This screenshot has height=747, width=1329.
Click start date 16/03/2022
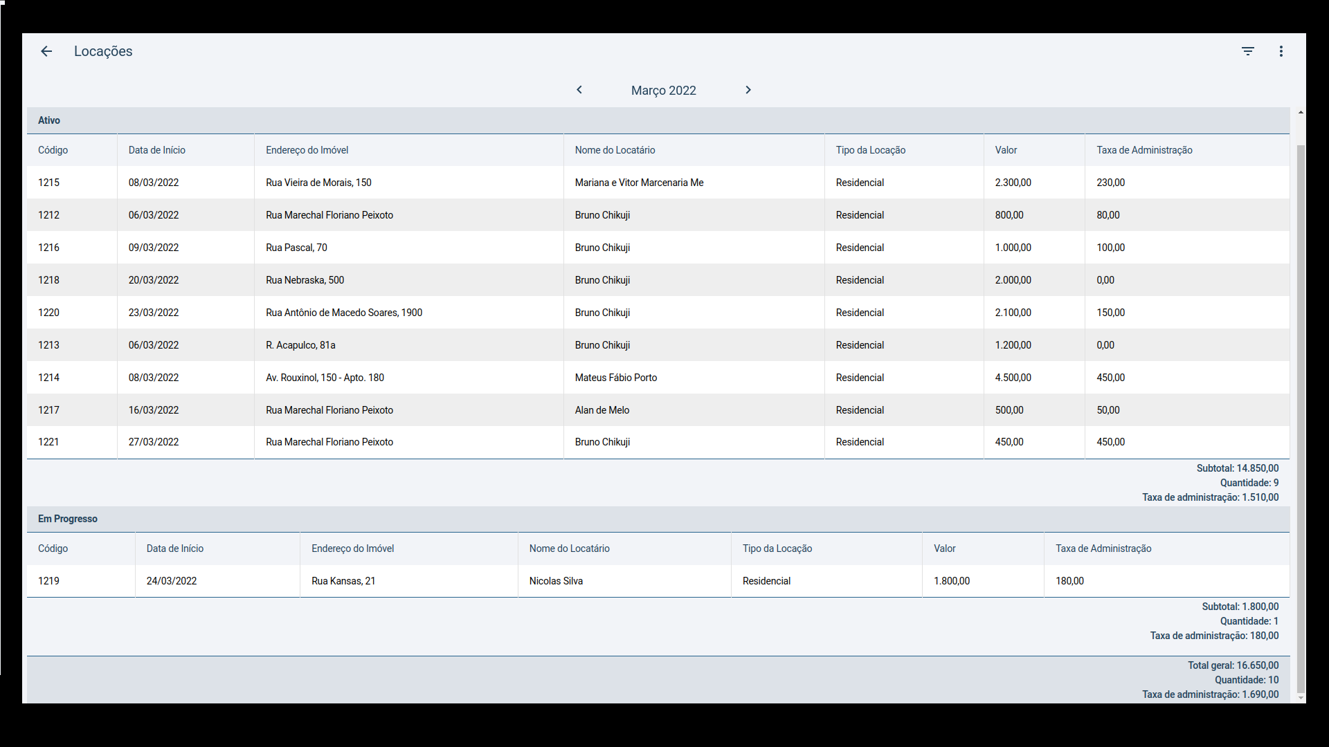tap(154, 410)
